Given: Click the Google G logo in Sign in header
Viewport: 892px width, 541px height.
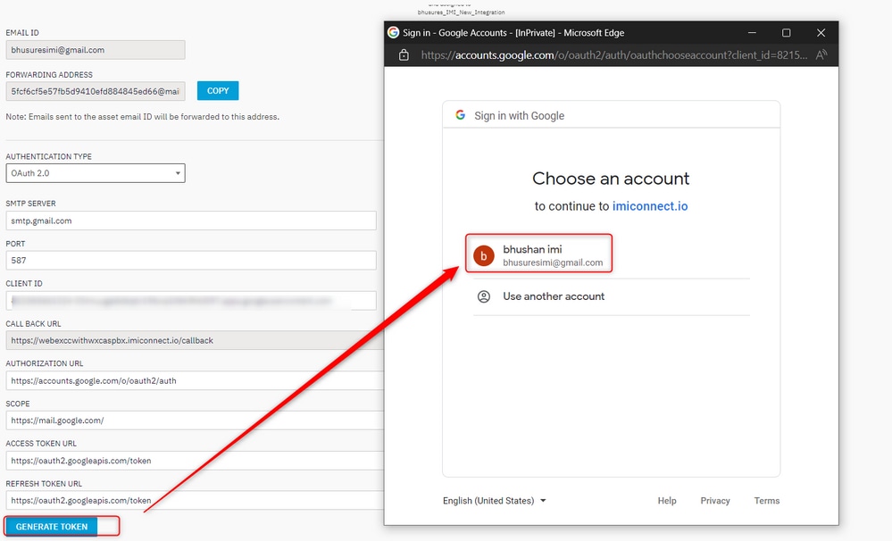Looking at the screenshot, I should (x=460, y=115).
